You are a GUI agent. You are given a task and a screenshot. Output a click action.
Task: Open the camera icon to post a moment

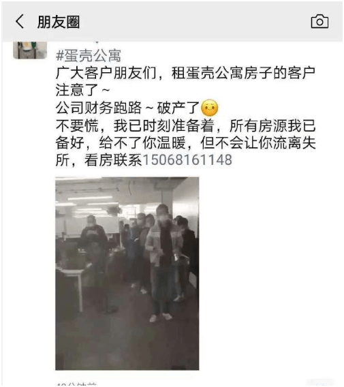pyautogui.click(x=319, y=21)
